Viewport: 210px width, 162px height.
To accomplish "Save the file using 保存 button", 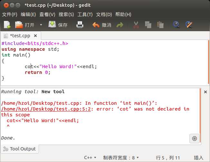I will pyautogui.click(x=58, y=25).
